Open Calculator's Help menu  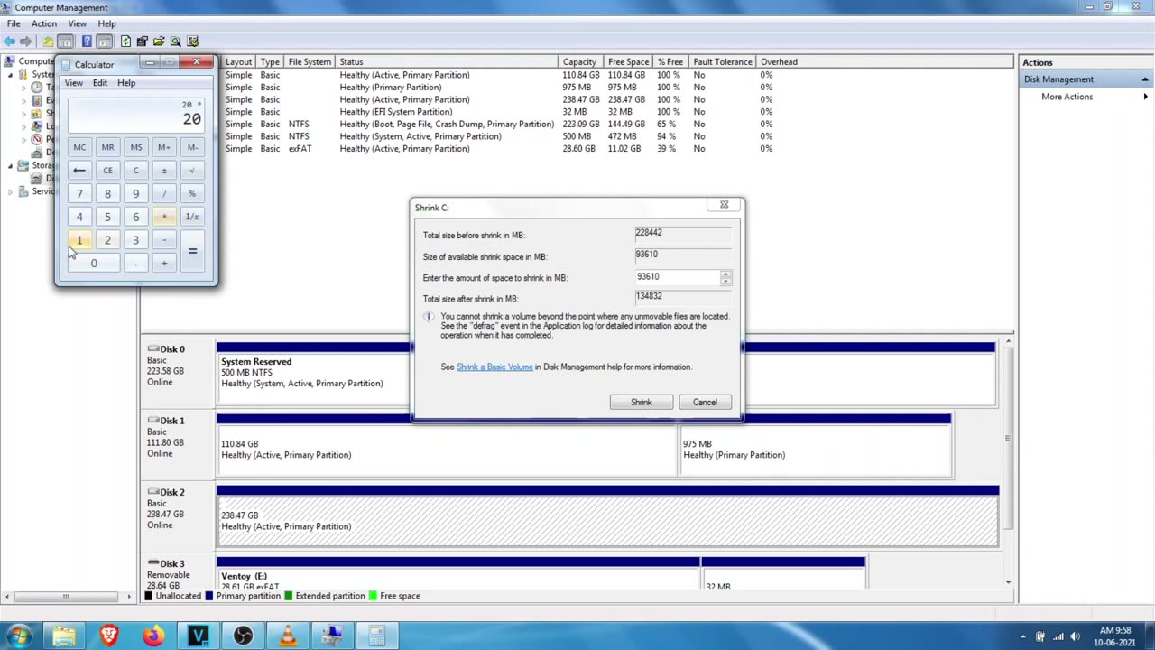click(x=126, y=83)
